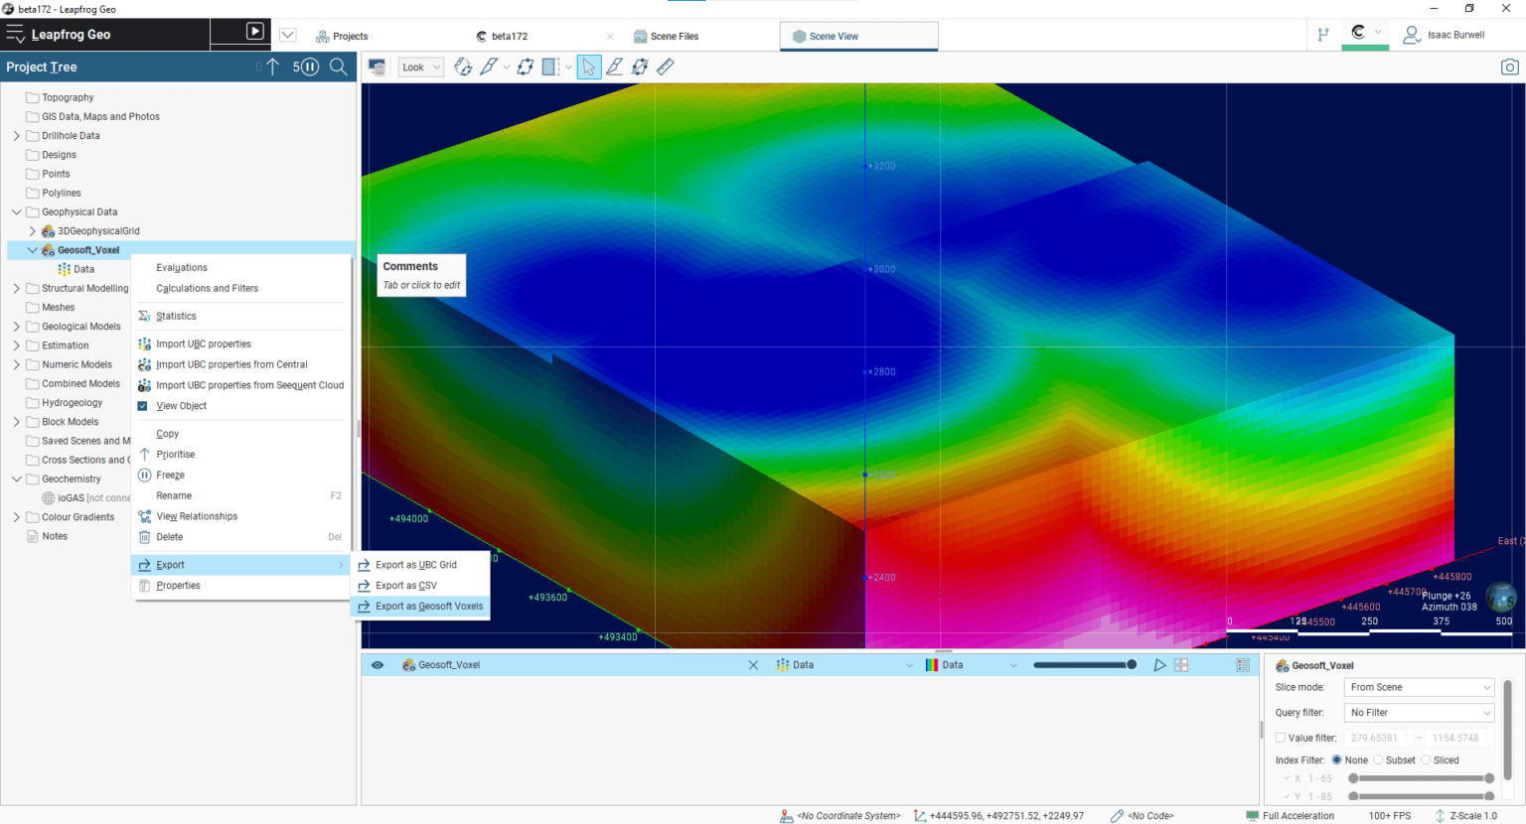The width and height of the screenshot is (1526, 824).
Task: Open the Slice mode From Scene dropdown
Action: point(1418,687)
